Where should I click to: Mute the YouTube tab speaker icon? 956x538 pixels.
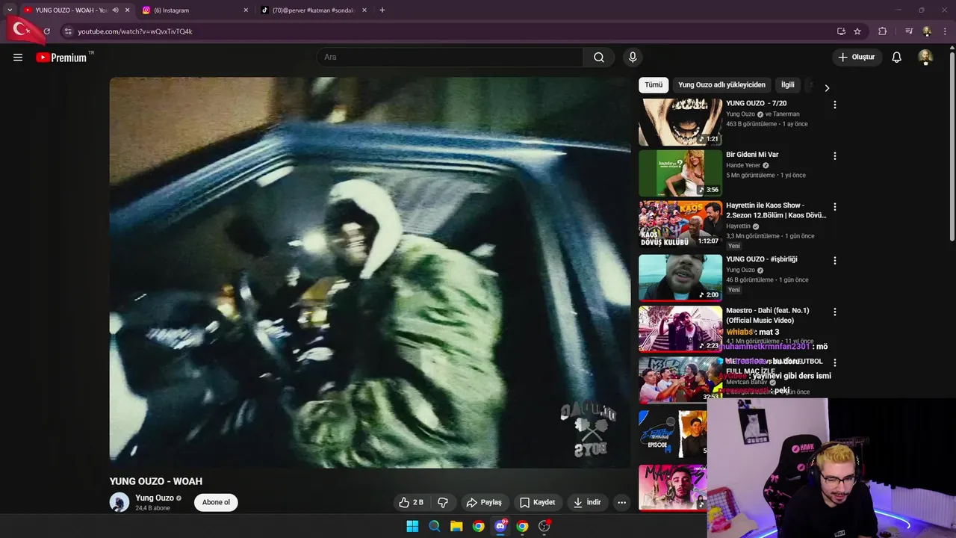click(115, 10)
